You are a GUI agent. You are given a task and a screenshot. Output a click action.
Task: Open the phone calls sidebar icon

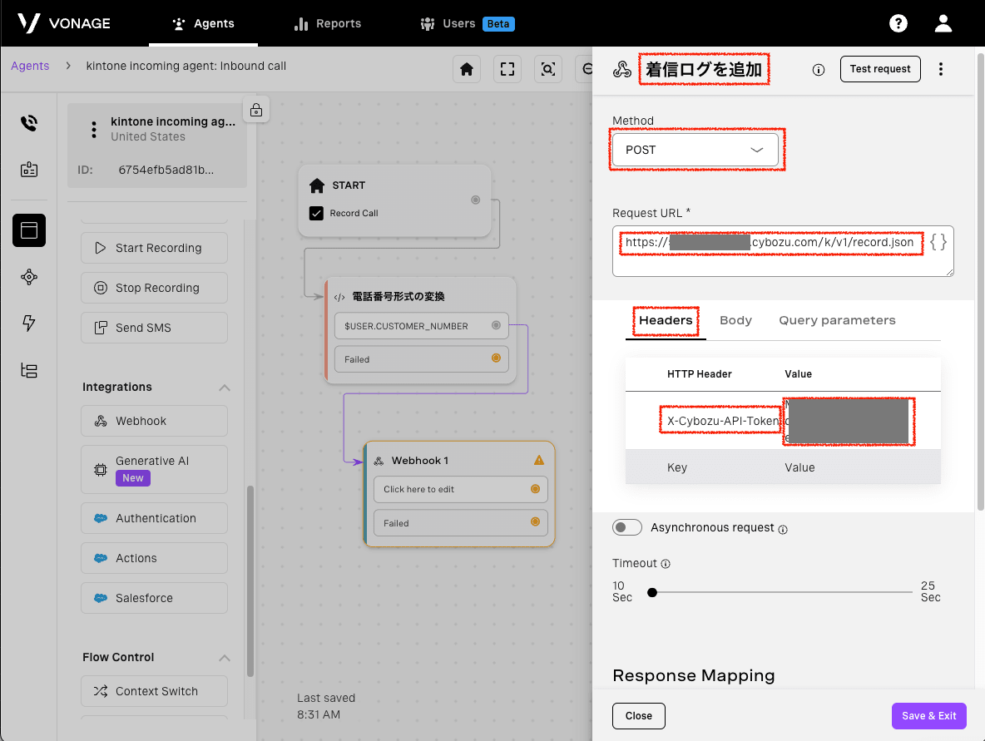point(29,123)
